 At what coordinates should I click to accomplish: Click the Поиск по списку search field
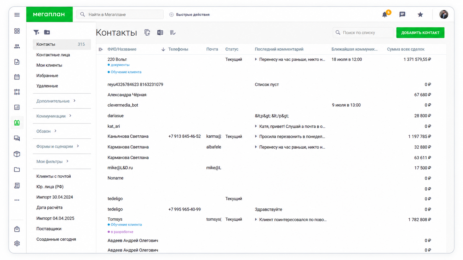coord(363,33)
